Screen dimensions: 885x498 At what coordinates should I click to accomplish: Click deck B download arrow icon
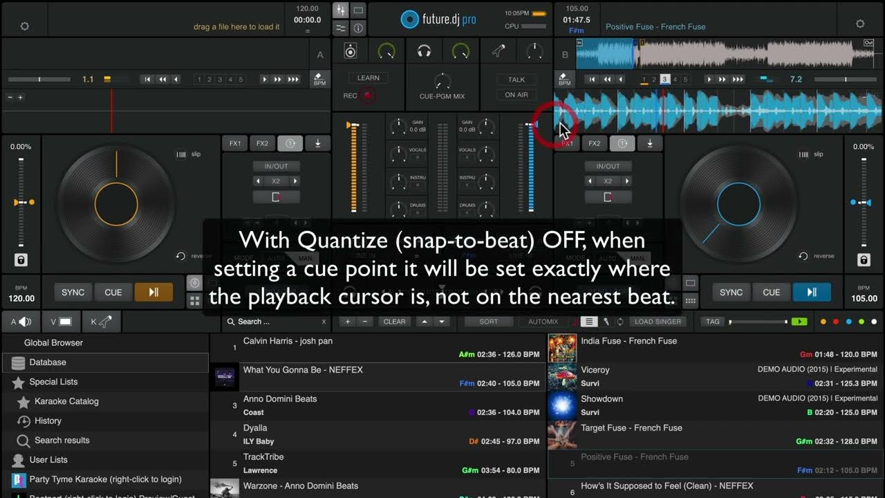pos(650,143)
